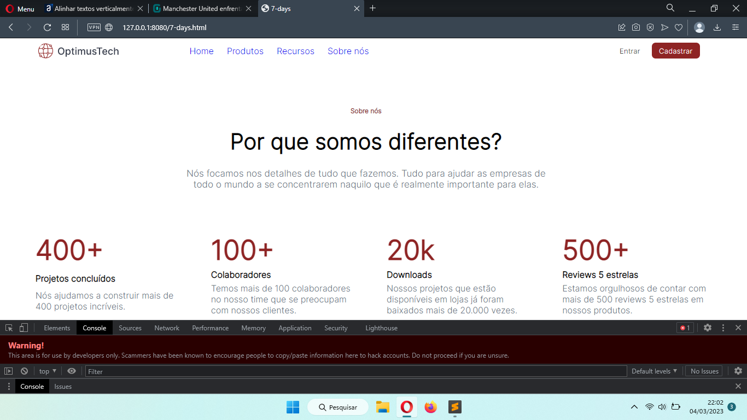This screenshot has width=747, height=420.
Task: Show the console sidebar icon
Action: point(8,371)
